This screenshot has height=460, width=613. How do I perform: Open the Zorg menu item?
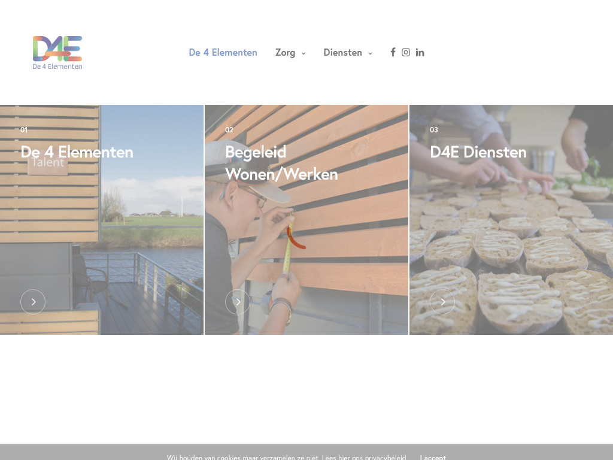[285, 53]
